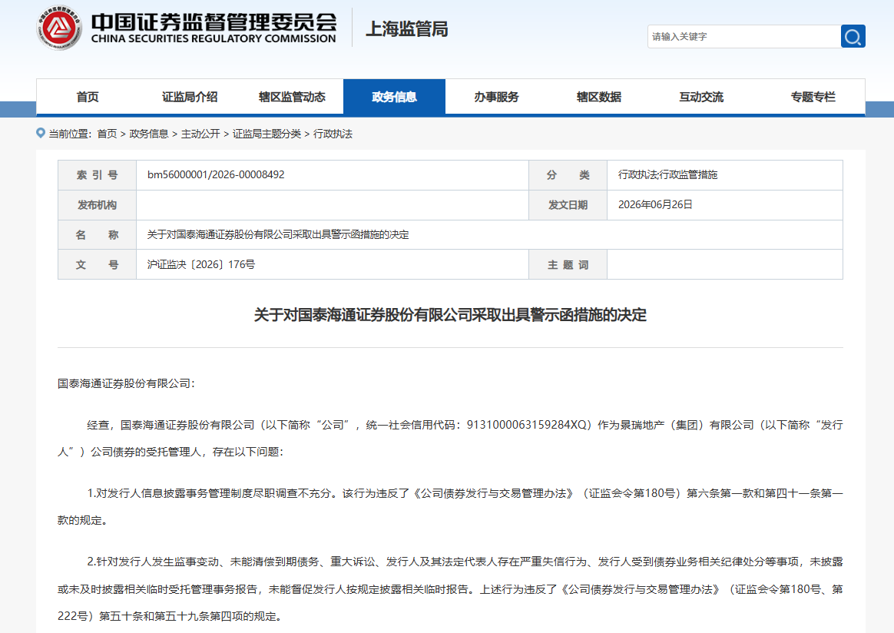894x633 pixels.
Task: Open the 首页 navigation tab
Action: (88, 97)
